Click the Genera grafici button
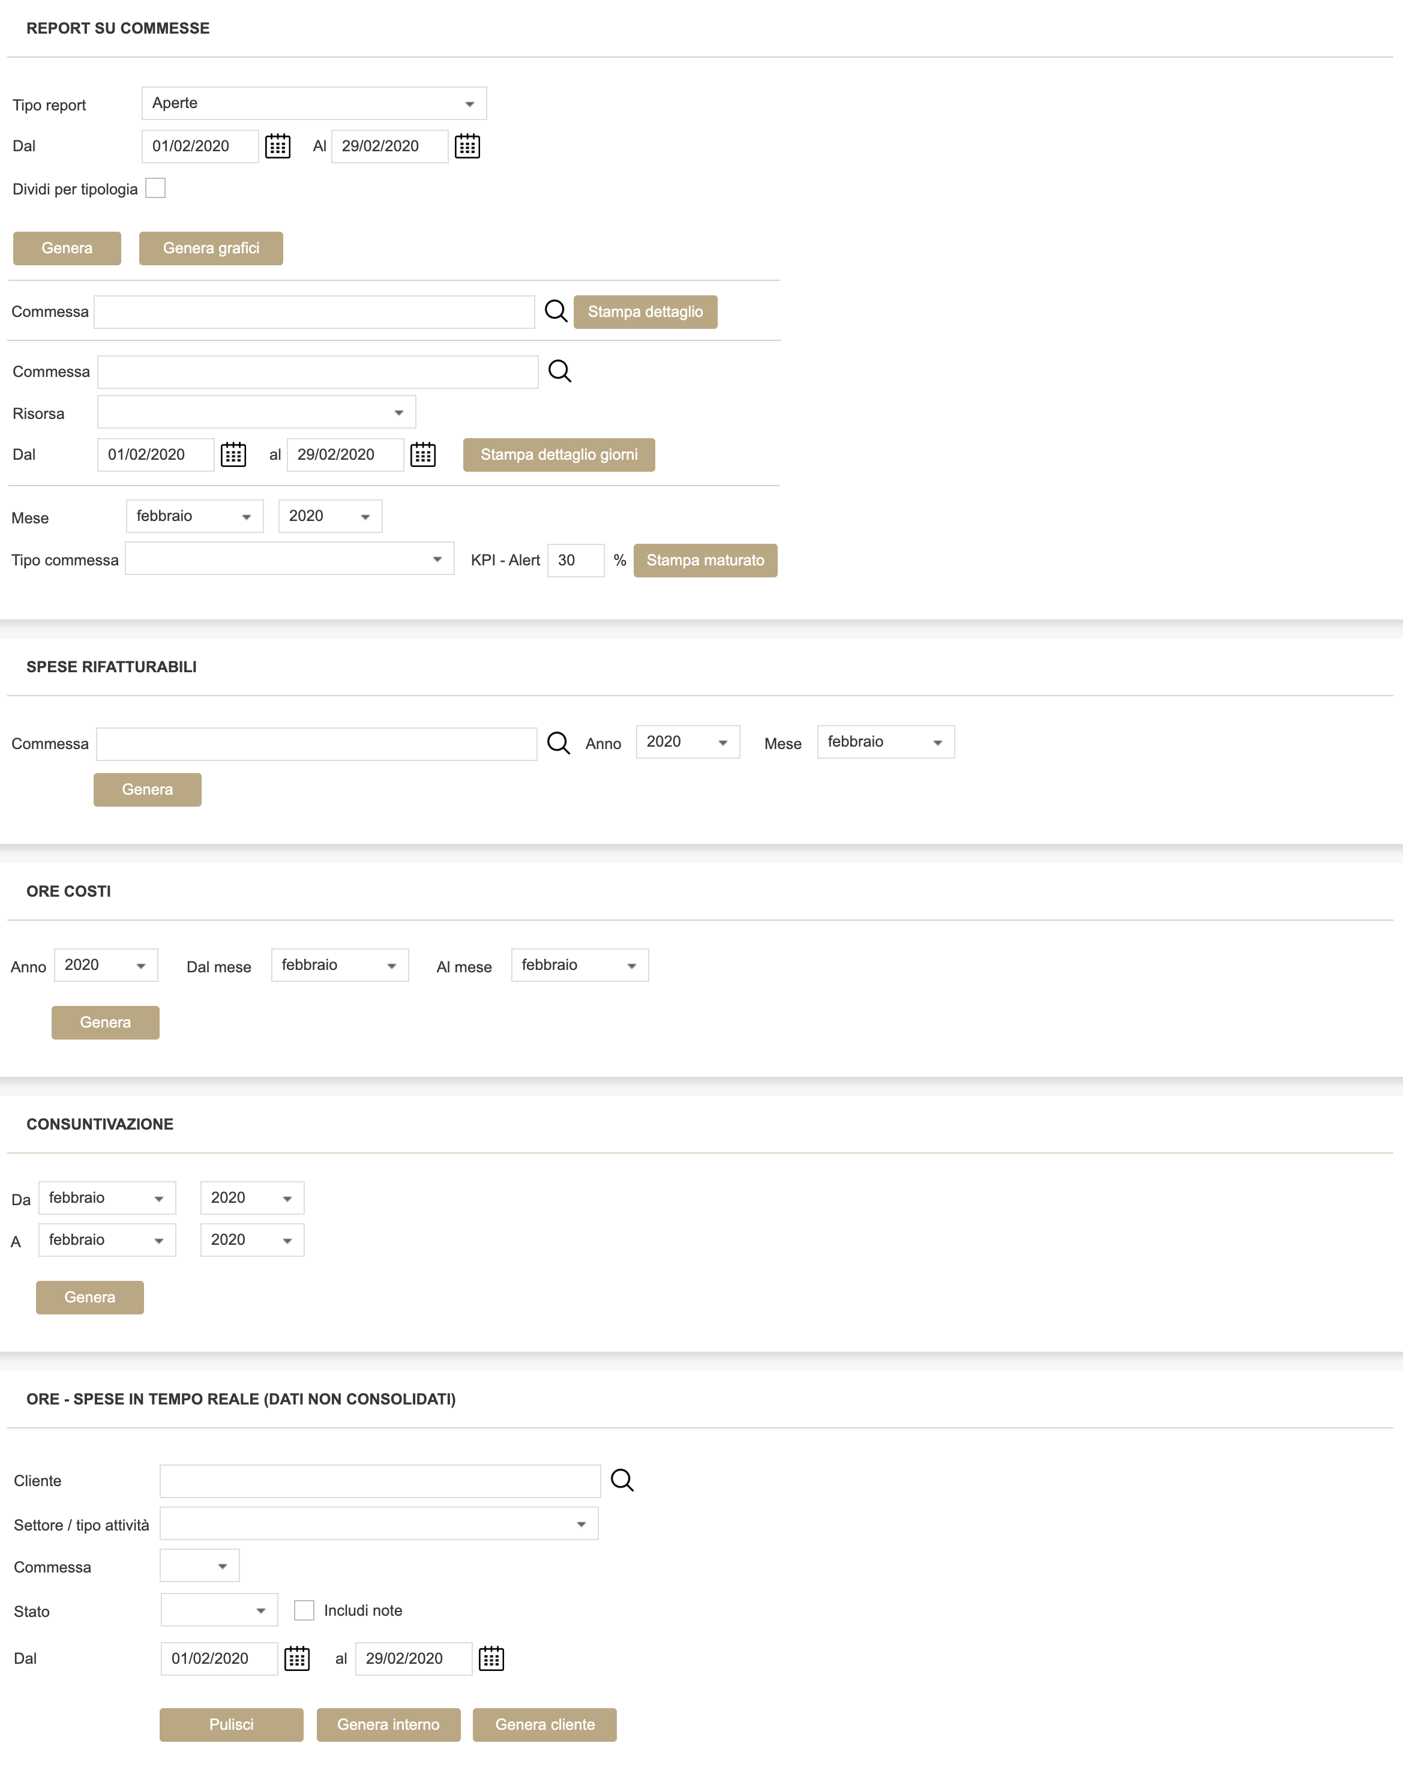The image size is (1403, 1776). click(x=211, y=248)
